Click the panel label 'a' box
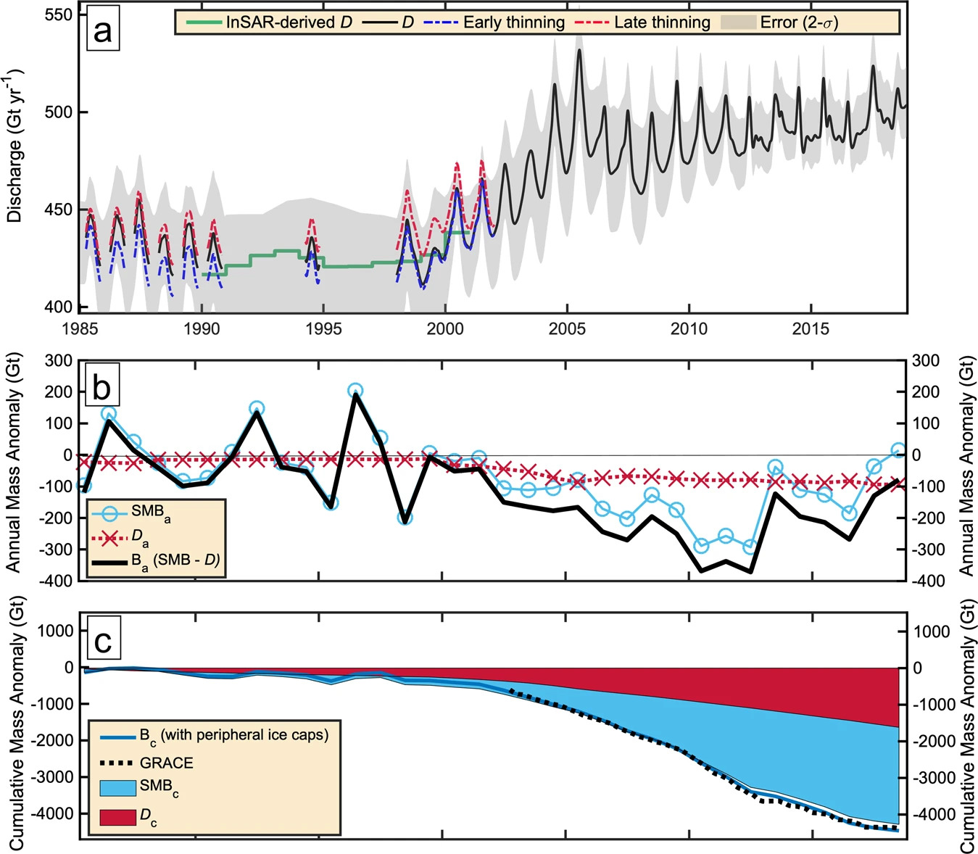Image resolution: width=978 pixels, height=854 pixels. pyautogui.click(x=103, y=32)
